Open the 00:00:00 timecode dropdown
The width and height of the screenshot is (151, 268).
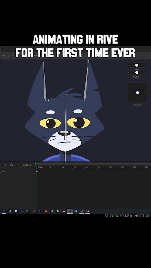[x=28, y=165]
